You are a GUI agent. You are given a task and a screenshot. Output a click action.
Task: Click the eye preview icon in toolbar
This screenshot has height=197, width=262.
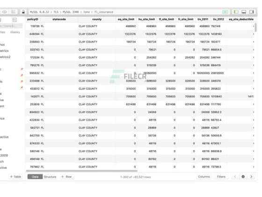pyautogui.click(x=5, y=12)
